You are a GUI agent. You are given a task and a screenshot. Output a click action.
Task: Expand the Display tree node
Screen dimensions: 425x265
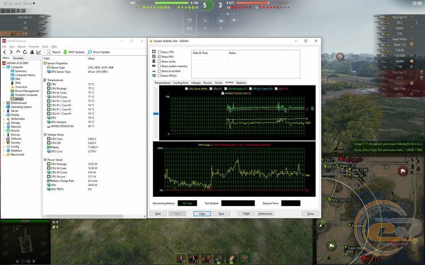click(4, 115)
